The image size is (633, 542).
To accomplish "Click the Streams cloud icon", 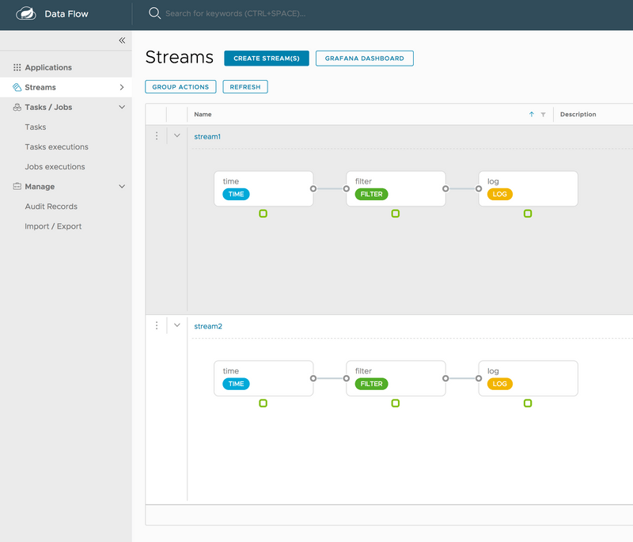I will coord(17,87).
